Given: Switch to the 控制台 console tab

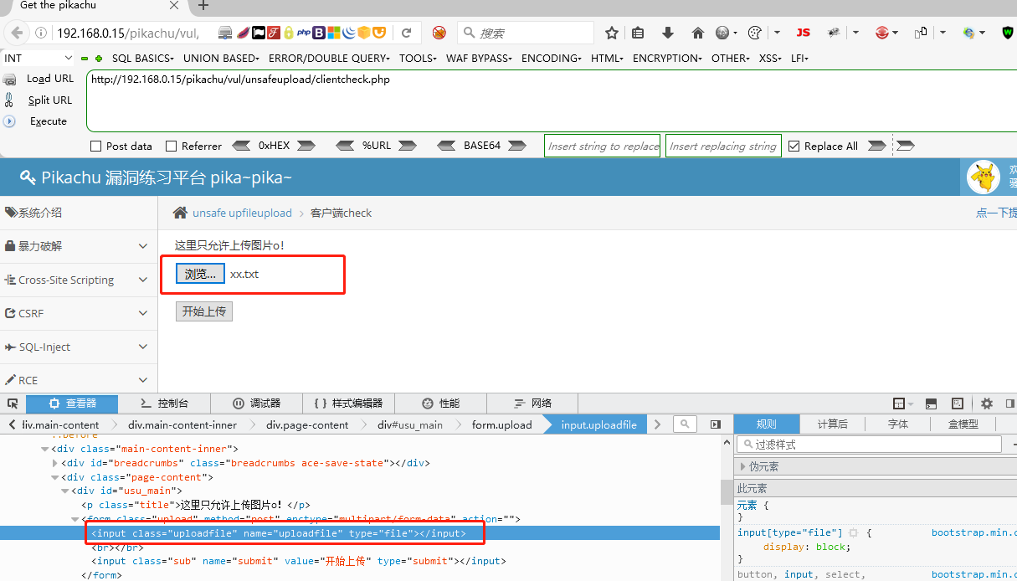Looking at the screenshot, I should click(x=164, y=404).
